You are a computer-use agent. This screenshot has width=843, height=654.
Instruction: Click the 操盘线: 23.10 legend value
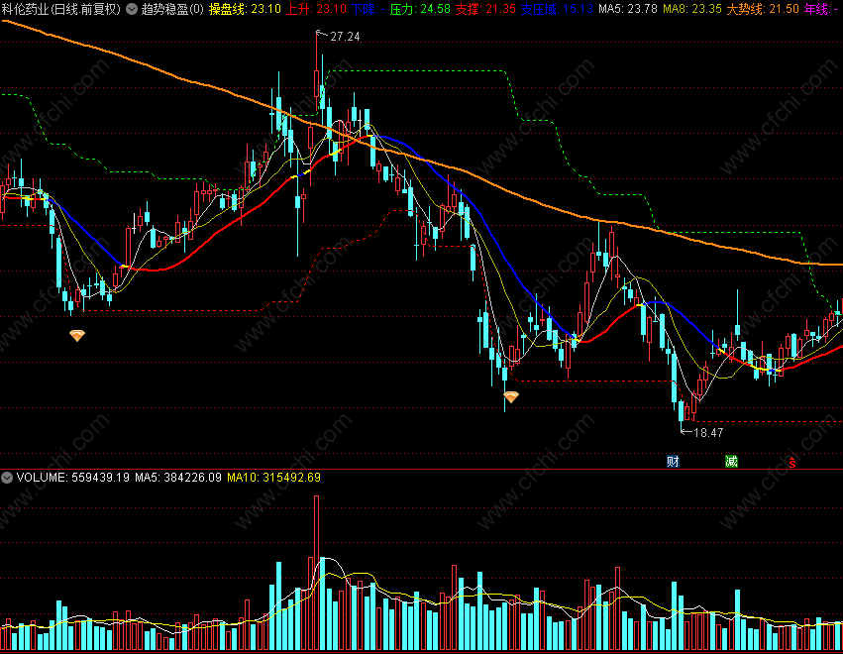click(x=245, y=9)
